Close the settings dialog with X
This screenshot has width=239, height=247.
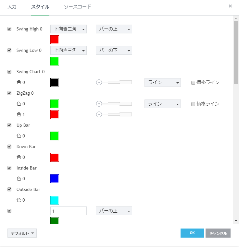click(230, 6)
